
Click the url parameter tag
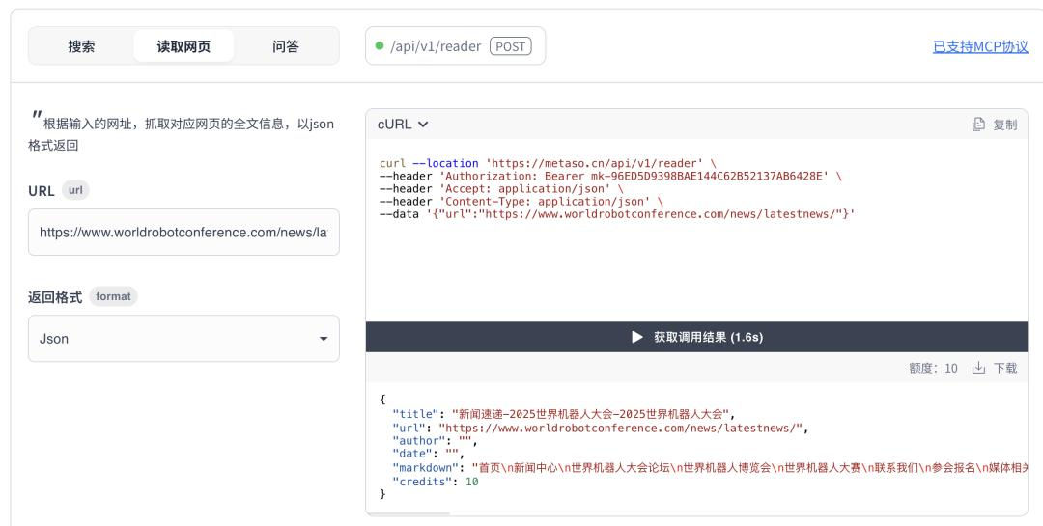click(76, 190)
